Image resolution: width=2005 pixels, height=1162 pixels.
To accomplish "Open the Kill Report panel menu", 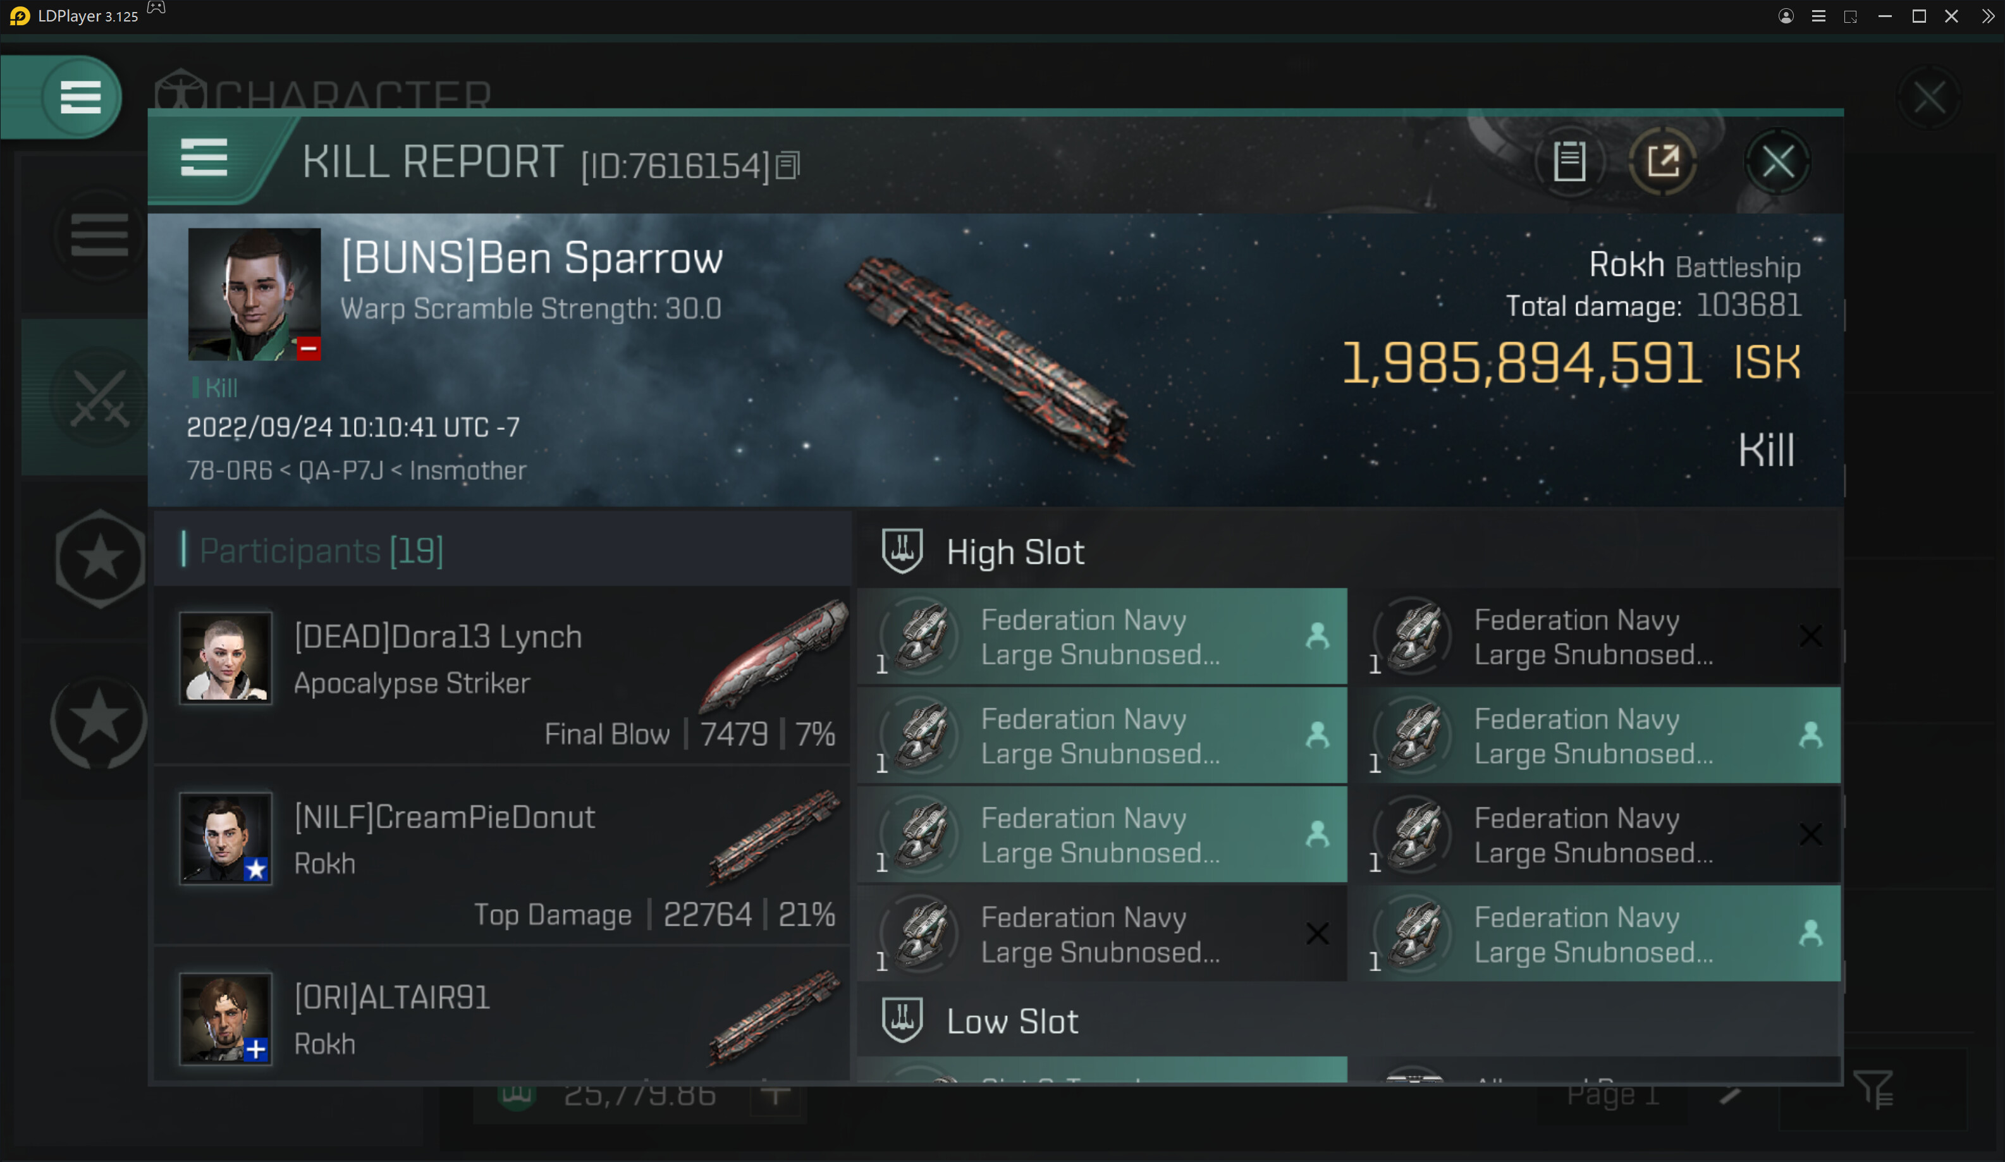I will click(x=204, y=158).
